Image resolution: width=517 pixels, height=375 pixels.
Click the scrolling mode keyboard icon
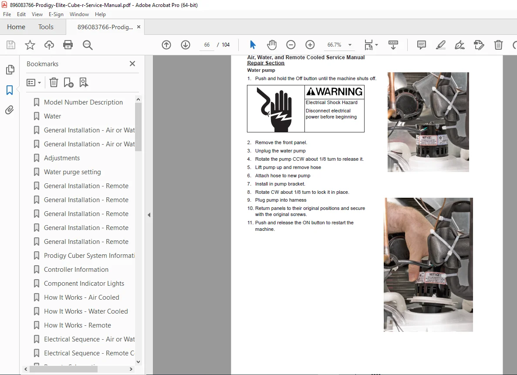point(393,45)
